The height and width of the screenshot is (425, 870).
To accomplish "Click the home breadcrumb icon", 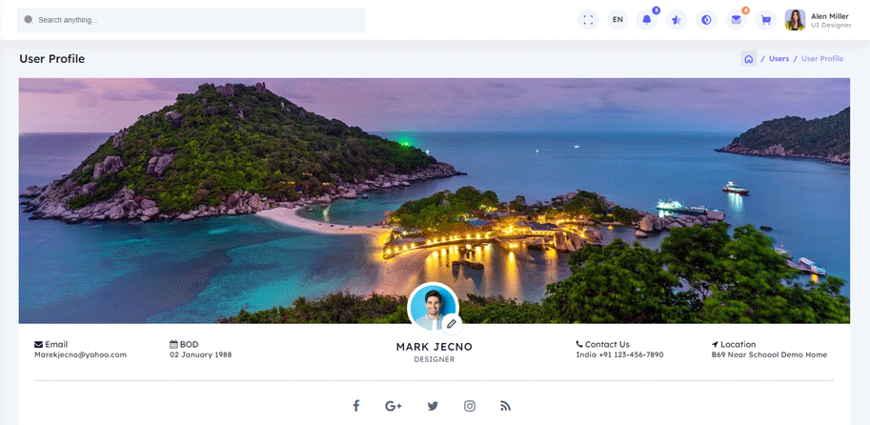I will (x=749, y=59).
